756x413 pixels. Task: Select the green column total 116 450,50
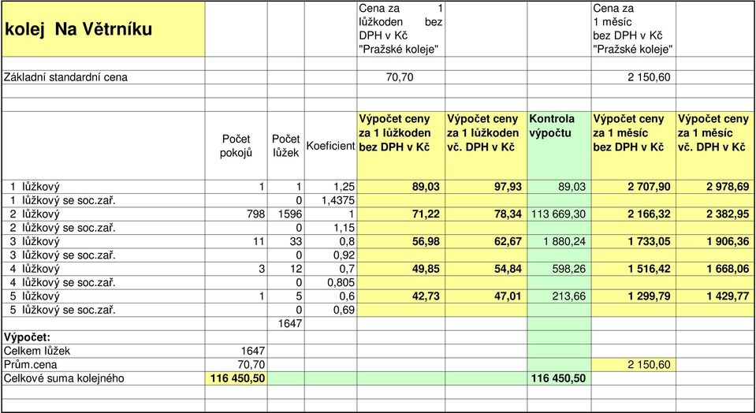(x=559, y=378)
